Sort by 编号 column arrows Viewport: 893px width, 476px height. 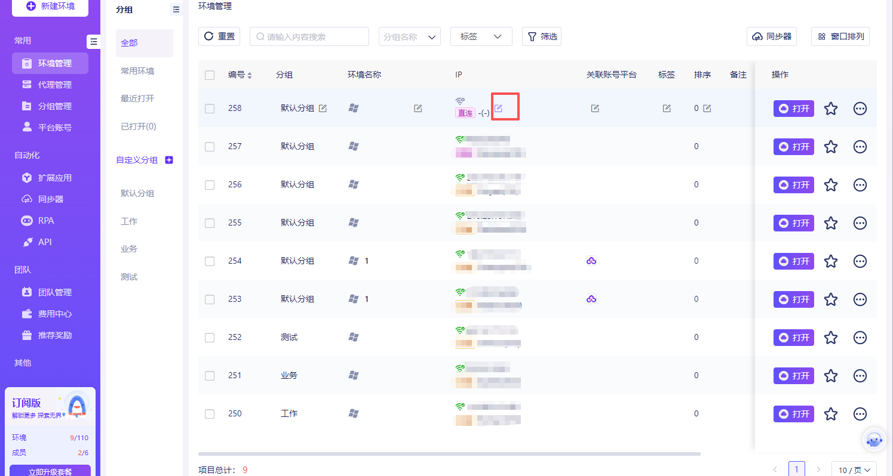click(x=250, y=76)
